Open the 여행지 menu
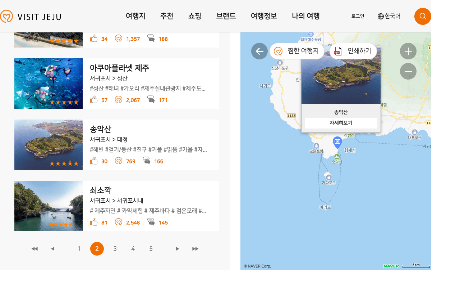 coord(135,16)
